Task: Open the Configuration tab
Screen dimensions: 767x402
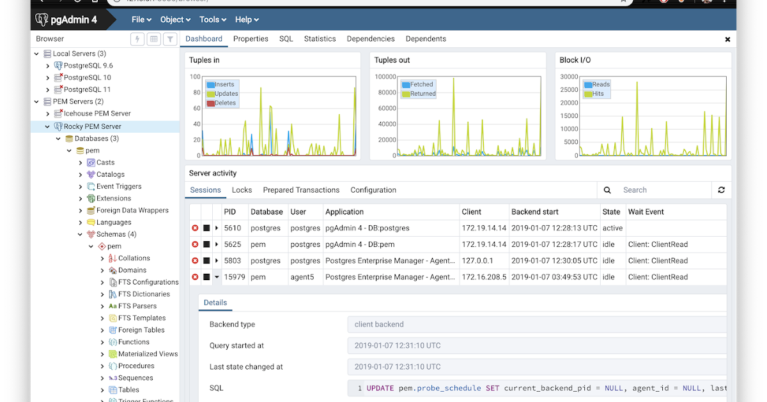Action: point(373,190)
